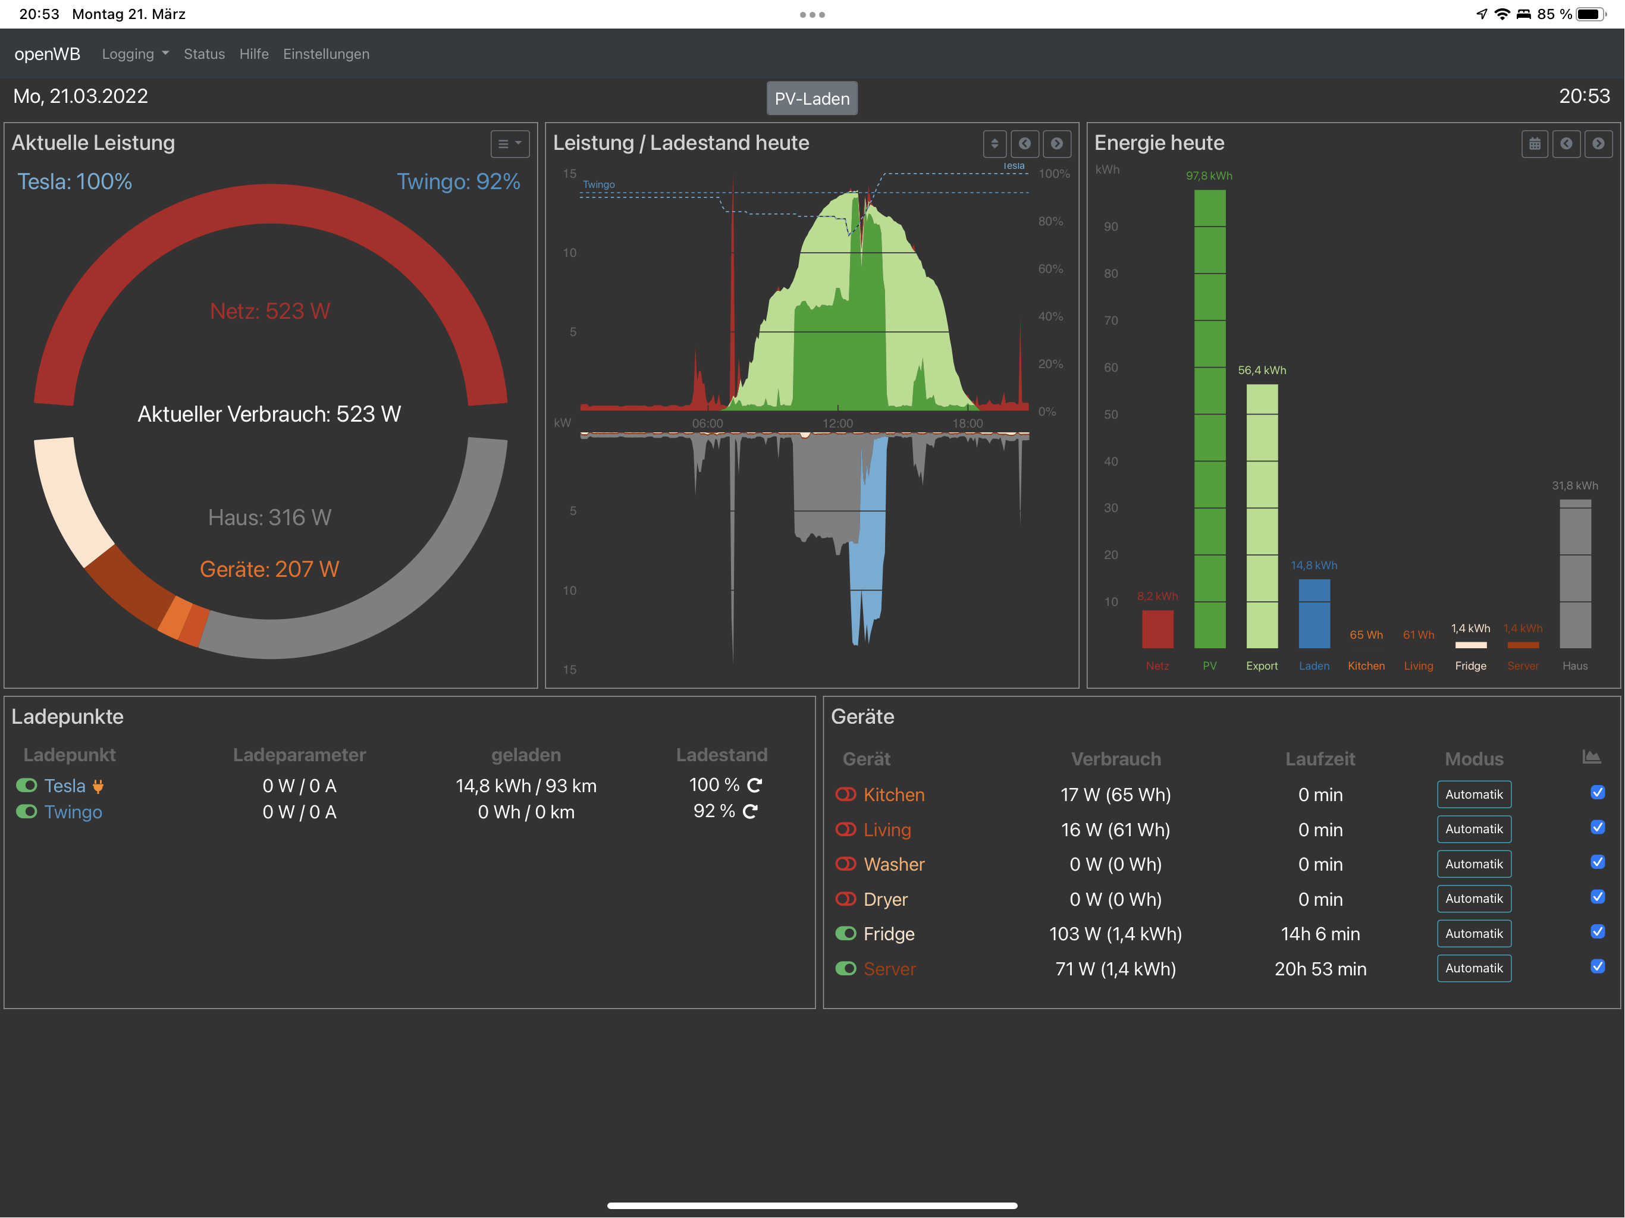Open Einstellungen in the navbar
Image resolution: width=1625 pixels, height=1218 pixels.
[x=326, y=54]
